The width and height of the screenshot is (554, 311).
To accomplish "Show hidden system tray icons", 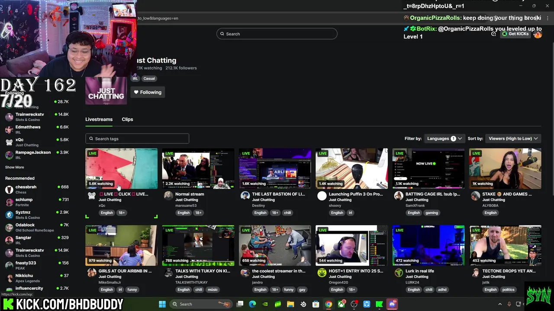I will coord(500,304).
